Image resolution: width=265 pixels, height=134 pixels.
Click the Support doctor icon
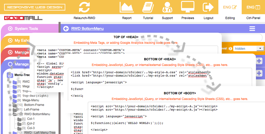[167, 7]
